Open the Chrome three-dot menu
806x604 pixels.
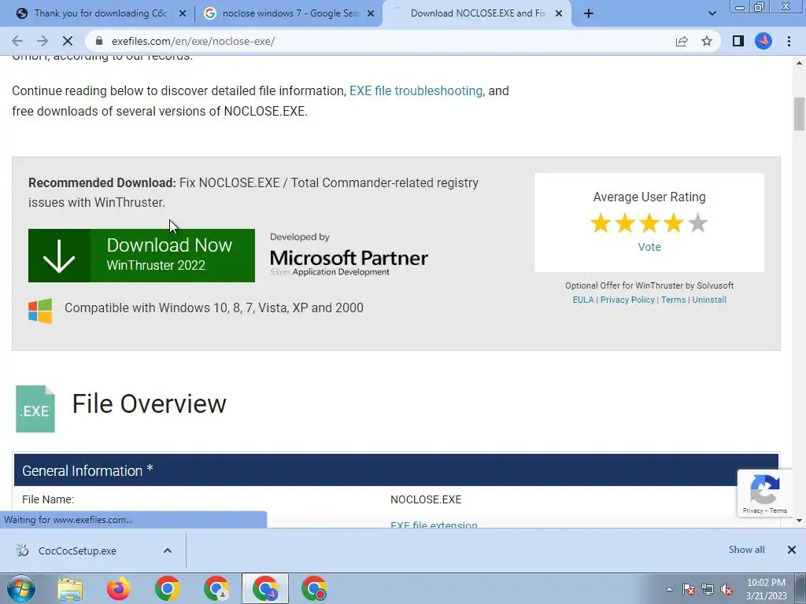(789, 41)
